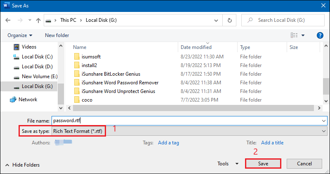Select the iSunshare BitLocker Genius folder
Image resolution: width=330 pixels, height=174 pixels.
(111, 74)
